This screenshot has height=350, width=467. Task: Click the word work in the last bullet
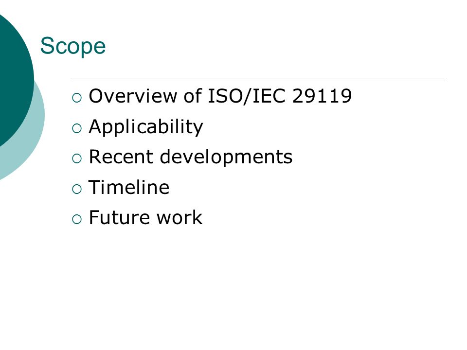click(180, 217)
